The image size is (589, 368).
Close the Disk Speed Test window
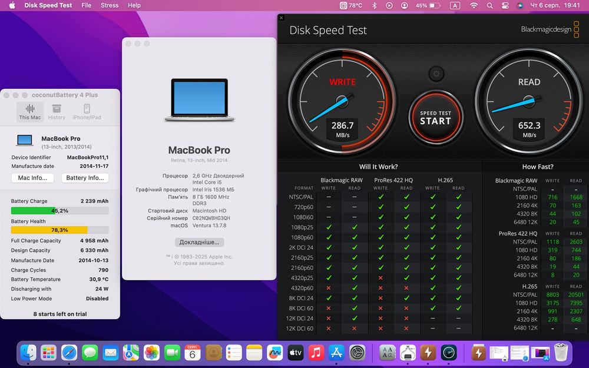point(282,18)
